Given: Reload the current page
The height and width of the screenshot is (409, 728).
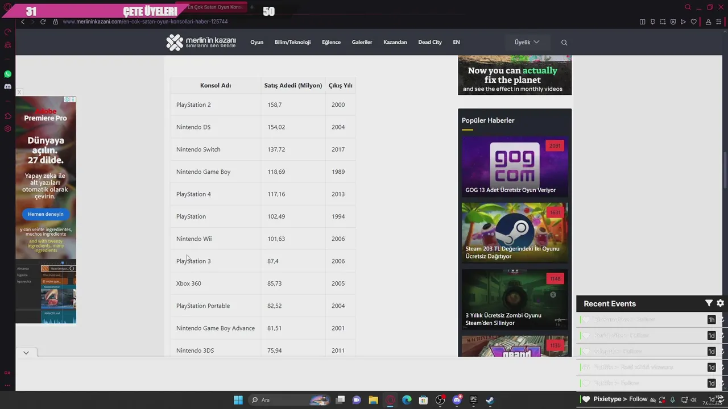Looking at the screenshot, I should [x=43, y=22].
